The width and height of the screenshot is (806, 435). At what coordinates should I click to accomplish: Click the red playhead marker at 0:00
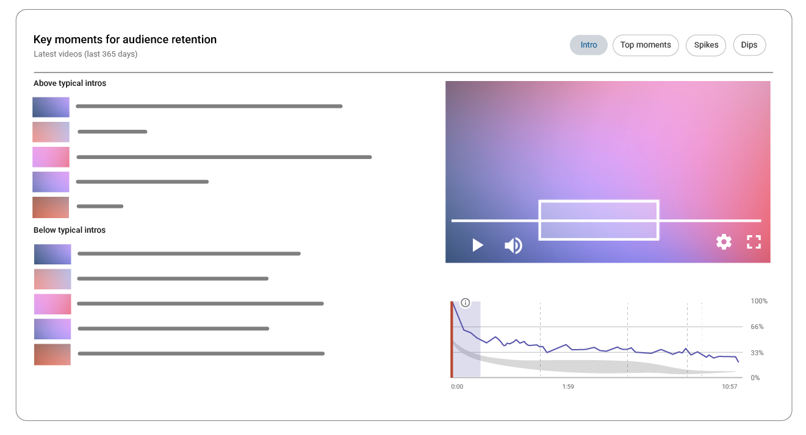click(x=452, y=339)
